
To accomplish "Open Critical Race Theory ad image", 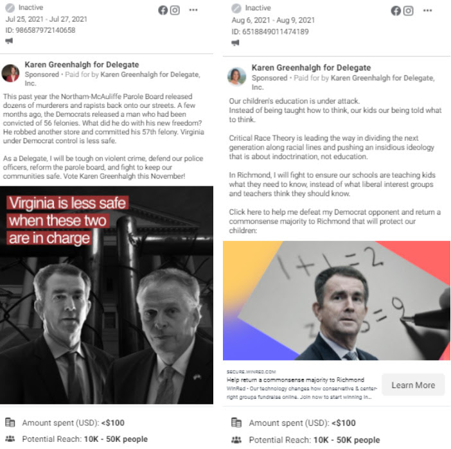I will [336, 300].
